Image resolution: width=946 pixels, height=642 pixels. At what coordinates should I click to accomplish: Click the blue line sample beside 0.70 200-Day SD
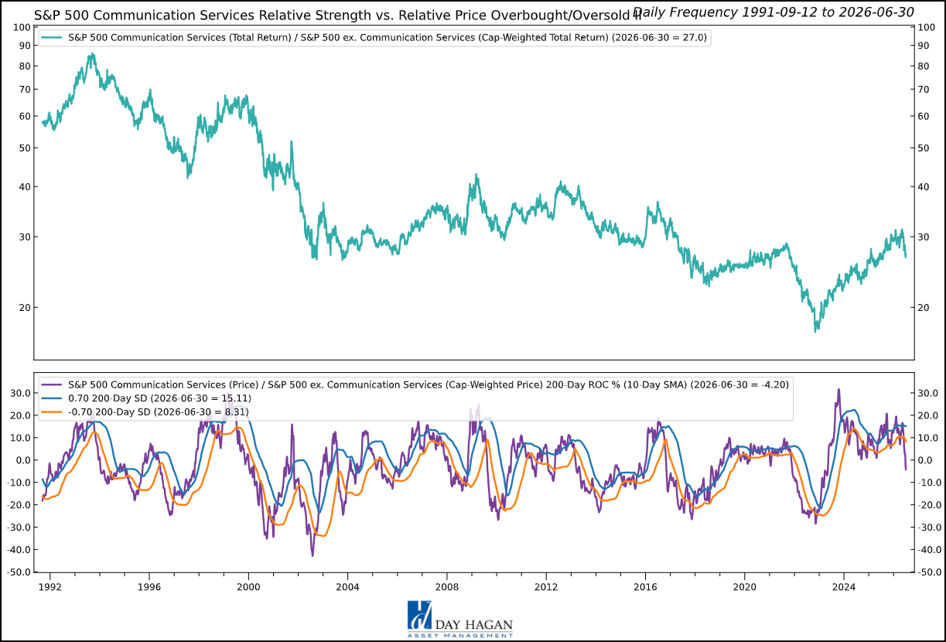click(x=52, y=398)
